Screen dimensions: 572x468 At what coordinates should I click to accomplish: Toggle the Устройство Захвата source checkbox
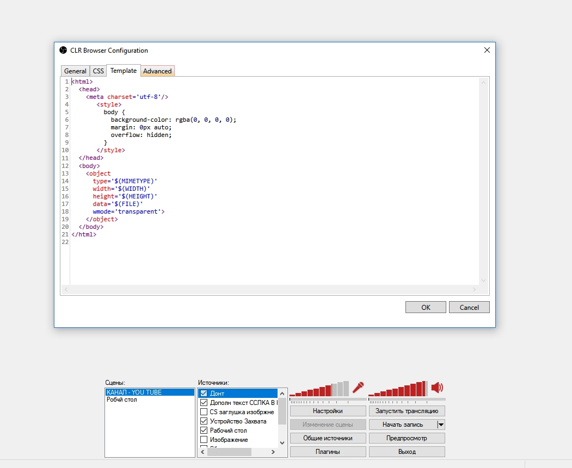pyautogui.click(x=204, y=421)
